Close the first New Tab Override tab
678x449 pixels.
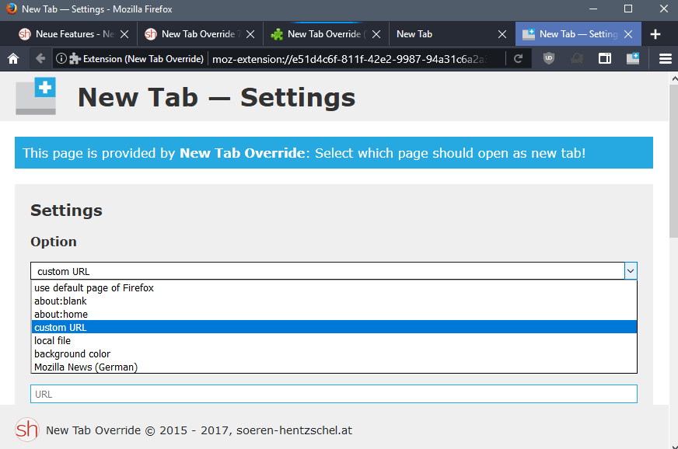coord(250,34)
